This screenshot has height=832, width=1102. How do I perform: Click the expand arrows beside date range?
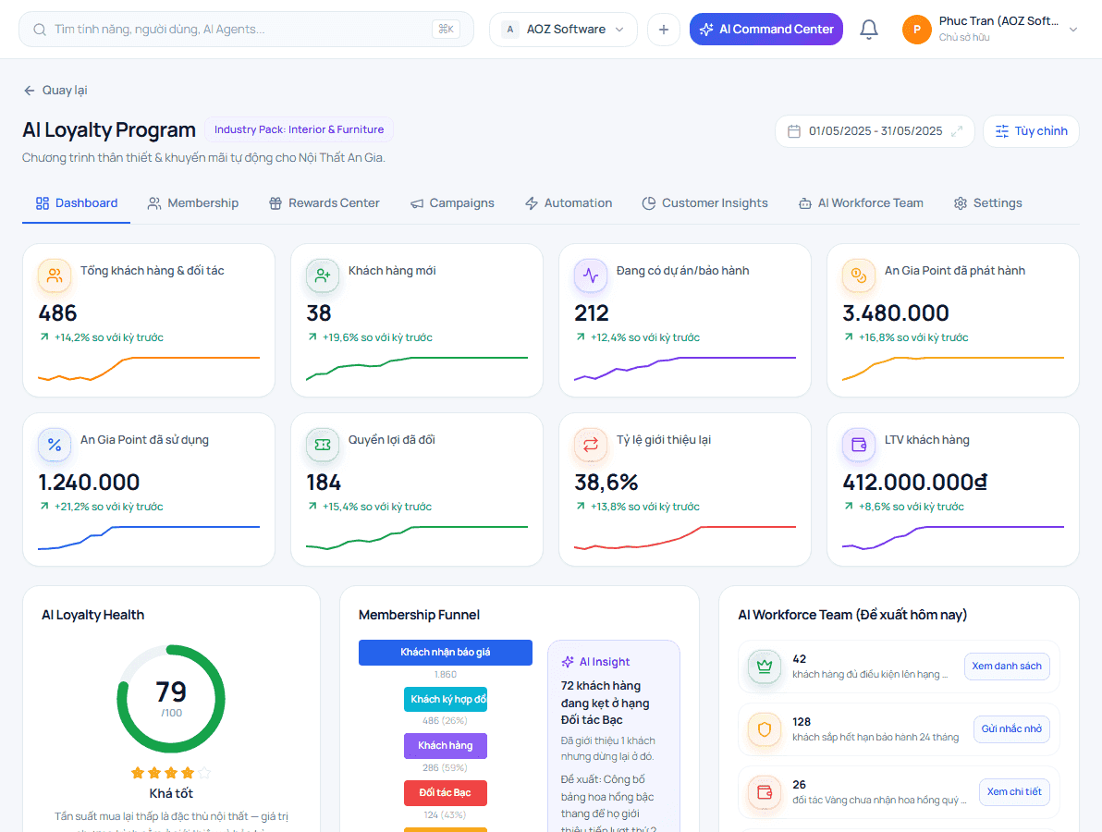pos(957,131)
